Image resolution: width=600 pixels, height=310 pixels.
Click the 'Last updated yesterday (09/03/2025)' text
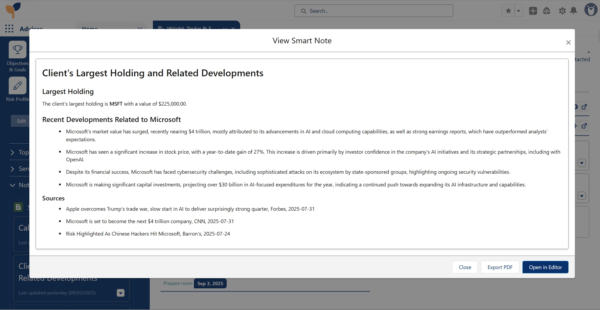(57, 293)
